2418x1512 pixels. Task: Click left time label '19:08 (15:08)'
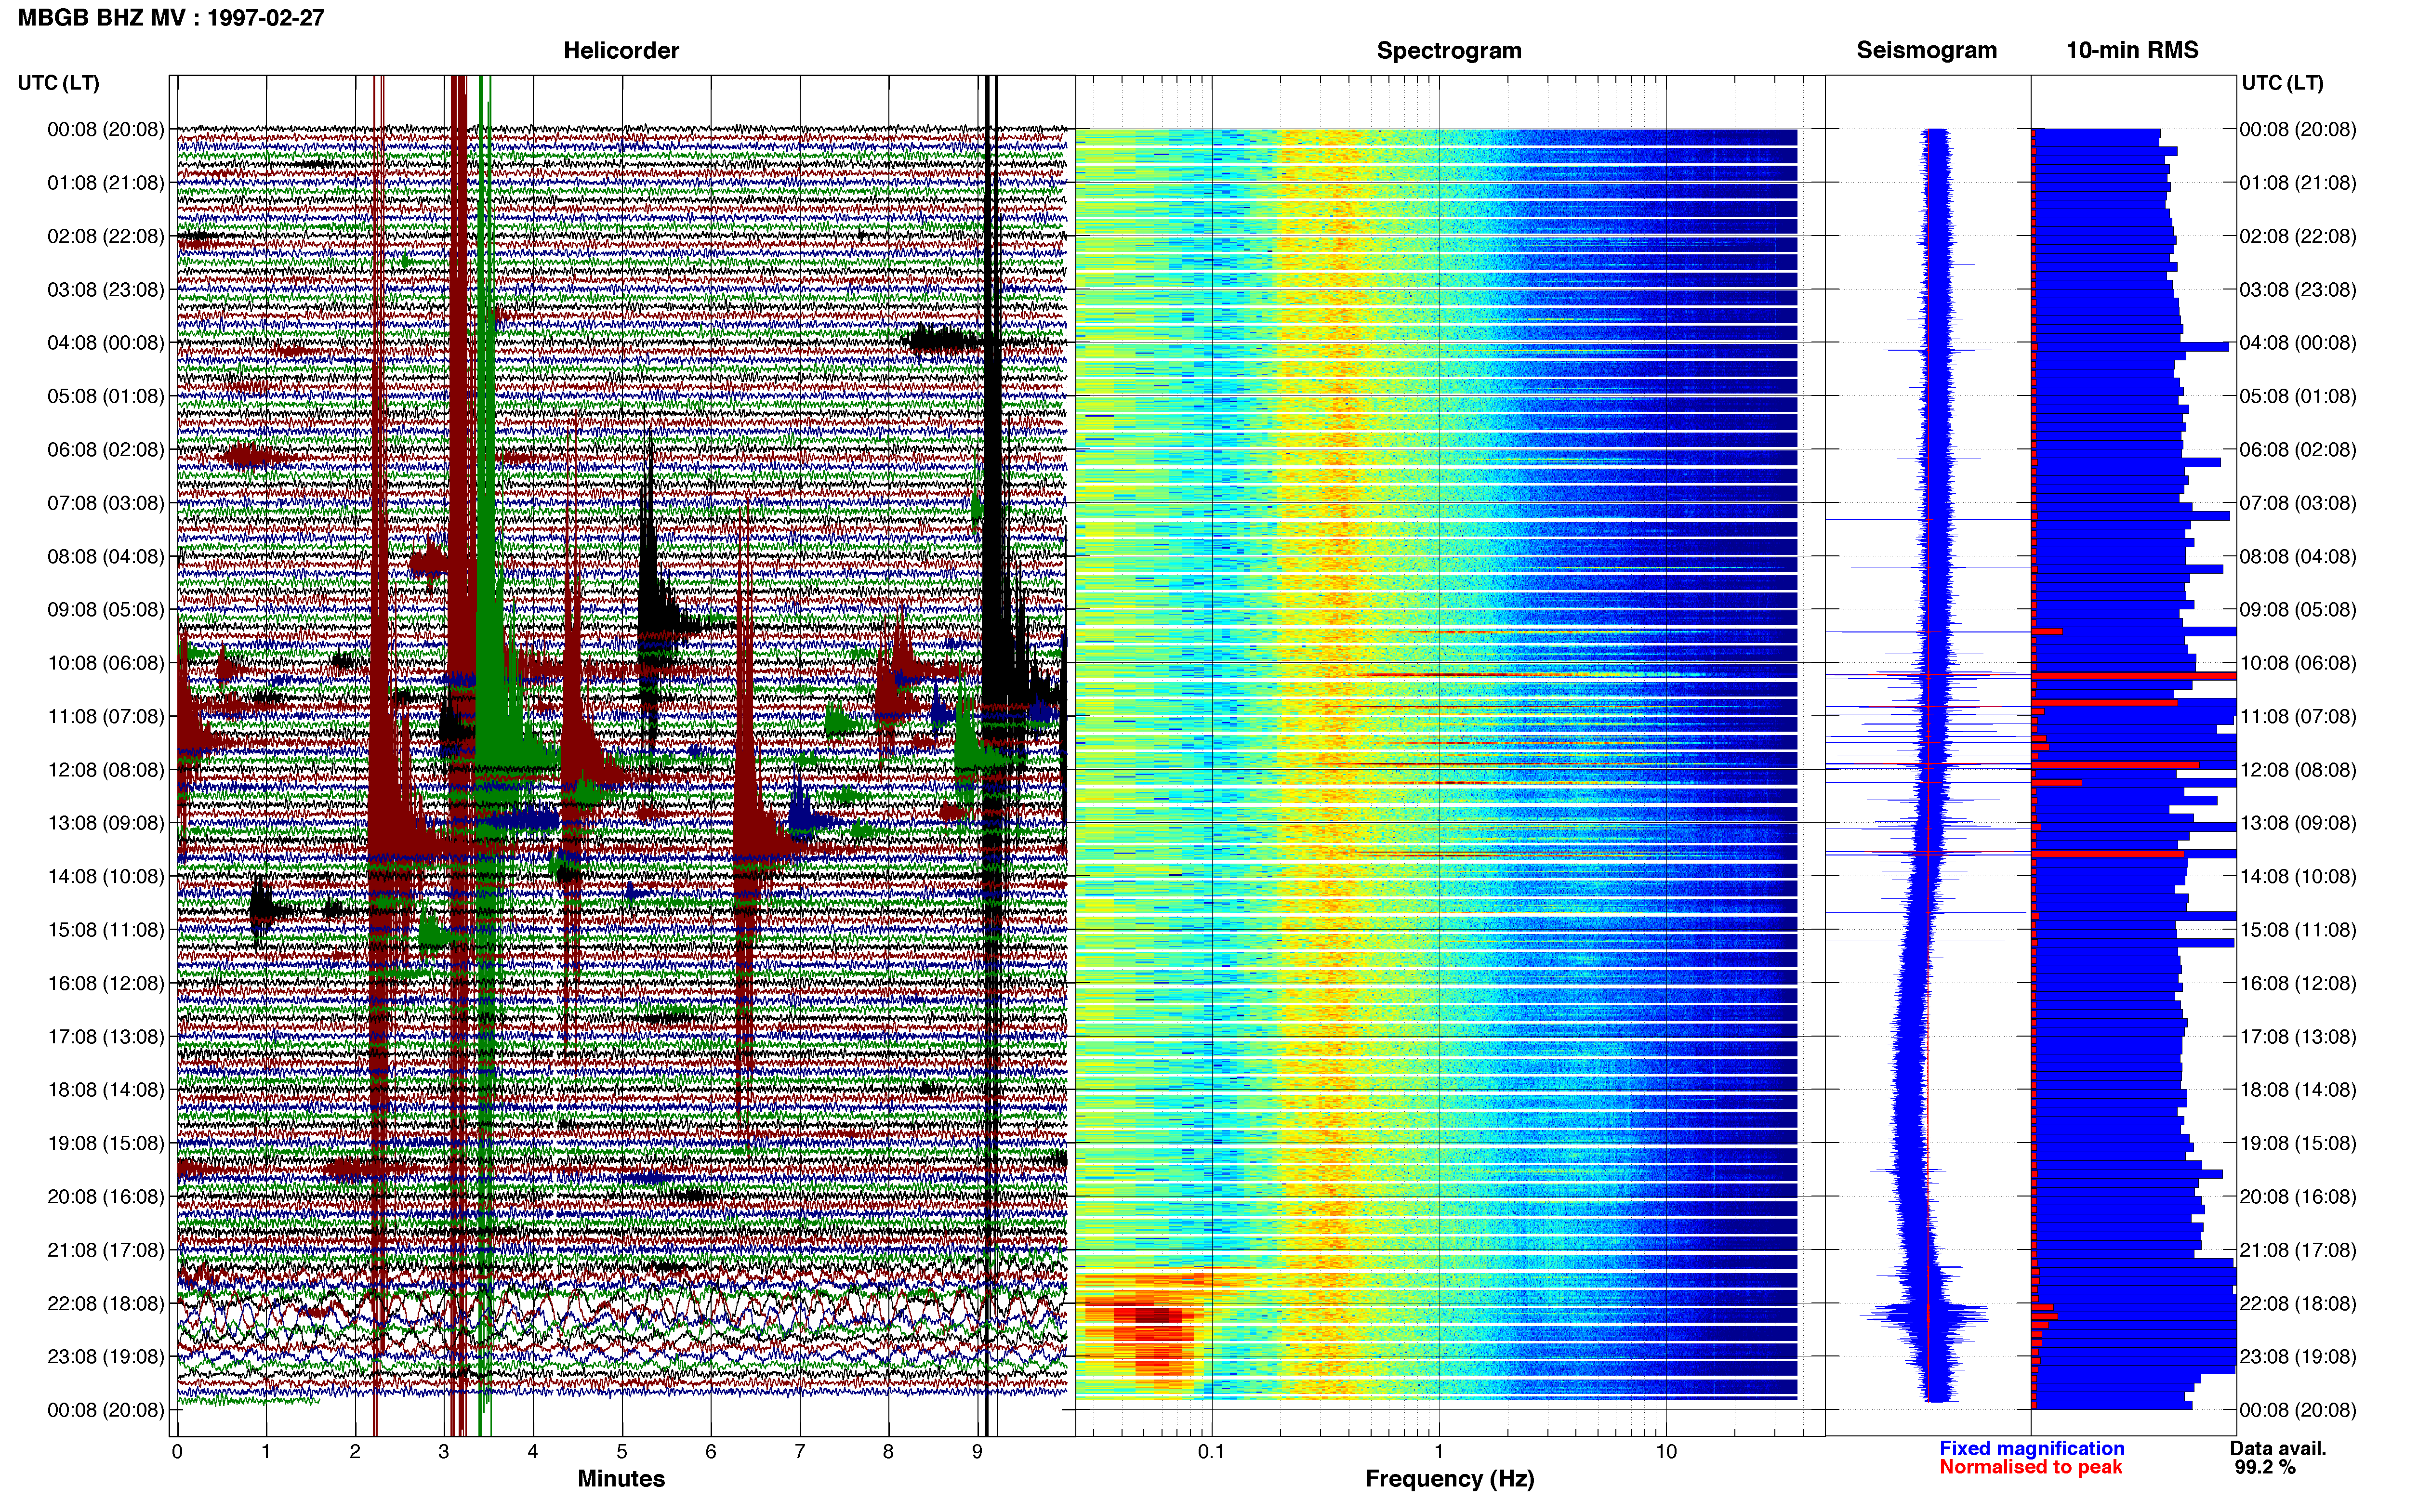[106, 1143]
